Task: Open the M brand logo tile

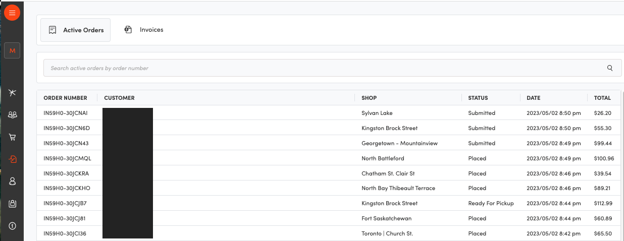Action: (x=12, y=50)
